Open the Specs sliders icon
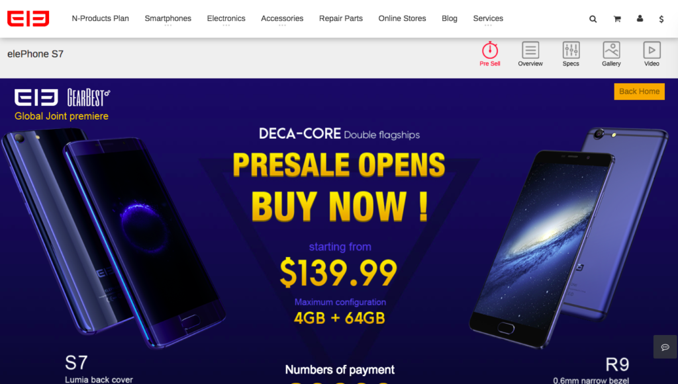Image resolution: width=678 pixels, height=384 pixels. coord(571,50)
